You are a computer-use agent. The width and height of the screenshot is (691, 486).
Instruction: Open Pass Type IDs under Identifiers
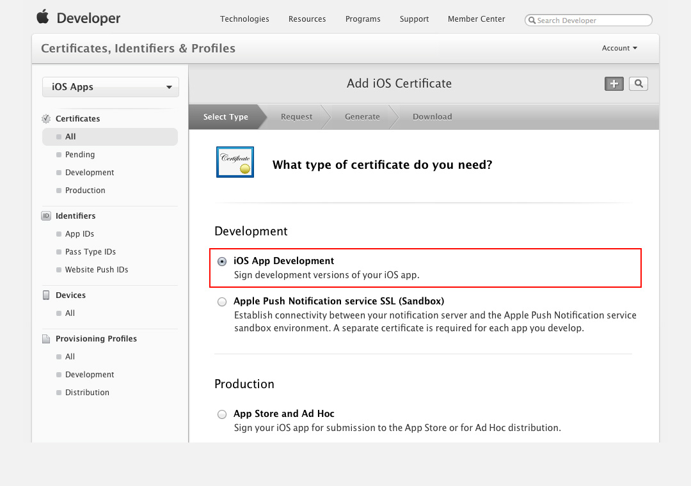90,251
